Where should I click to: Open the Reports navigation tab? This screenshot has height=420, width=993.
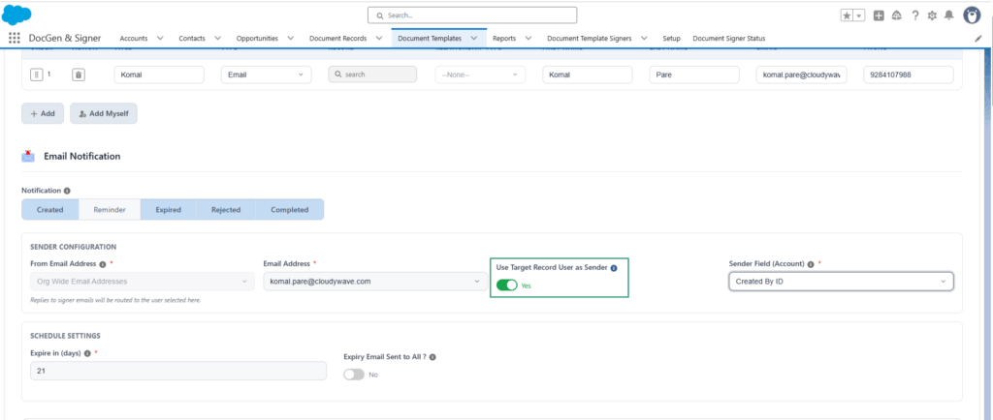tap(504, 38)
